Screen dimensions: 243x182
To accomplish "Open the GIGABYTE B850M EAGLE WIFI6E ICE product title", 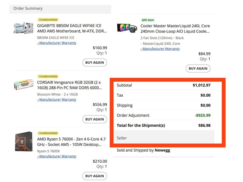I will pos(72,28).
